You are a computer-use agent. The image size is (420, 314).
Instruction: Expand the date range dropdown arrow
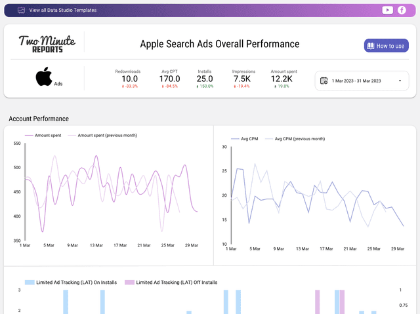[400, 81]
